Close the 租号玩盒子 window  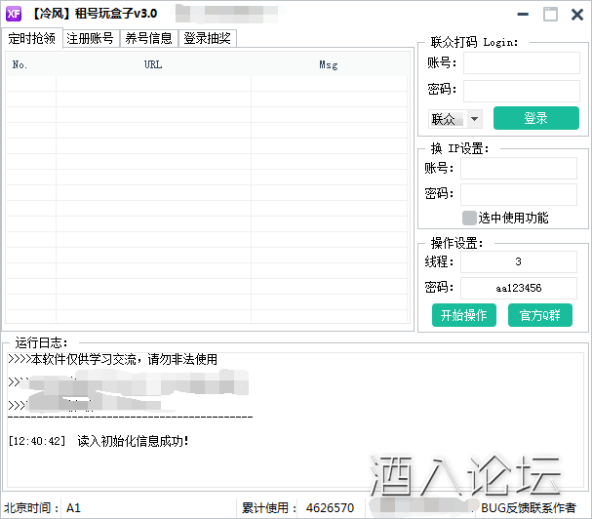(x=575, y=15)
